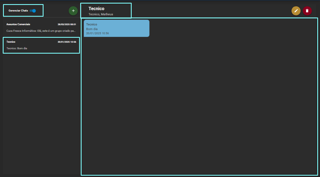Click the 'Cuca Fresca Informática' message preview

(41, 31)
